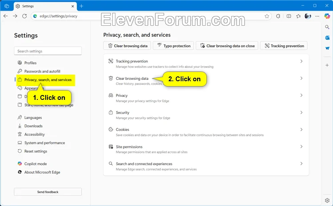Open Accessibility settings section
The image size is (333, 206).
pos(34,135)
